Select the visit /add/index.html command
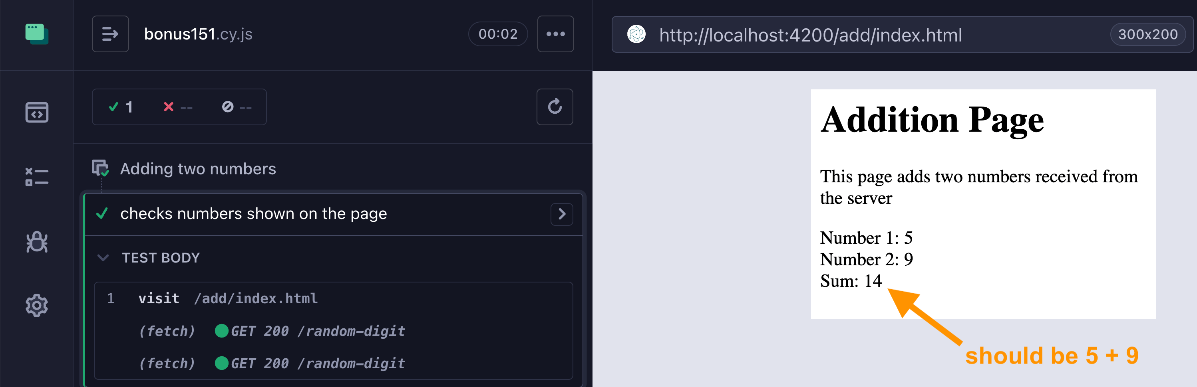This screenshot has height=387, width=1197. tap(228, 298)
